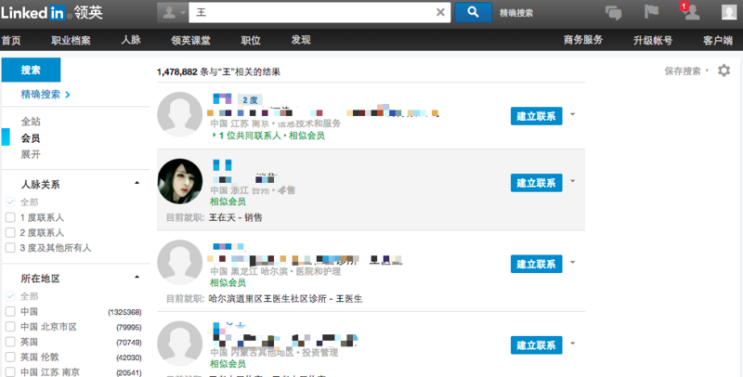Click 相似会员 under the 哈尔滨 result

tap(228, 282)
